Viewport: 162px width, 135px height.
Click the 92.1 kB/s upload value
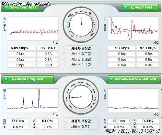coord(148,48)
